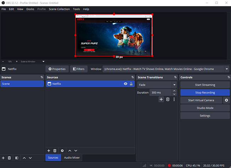Open the Docks menu
The image size is (231, 168).
[x=30, y=9]
